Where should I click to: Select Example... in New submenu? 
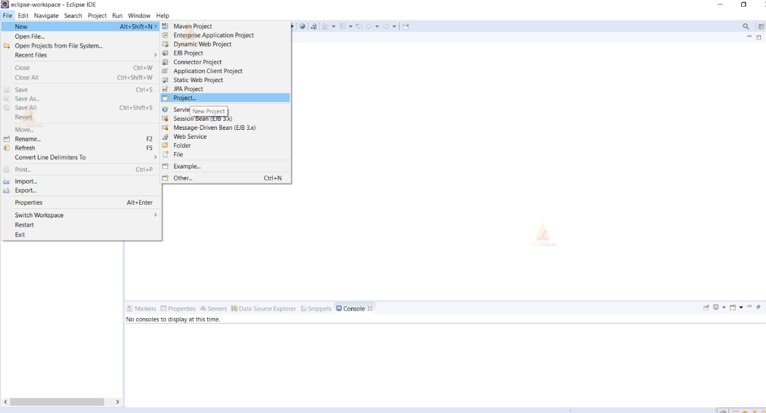(x=225, y=166)
